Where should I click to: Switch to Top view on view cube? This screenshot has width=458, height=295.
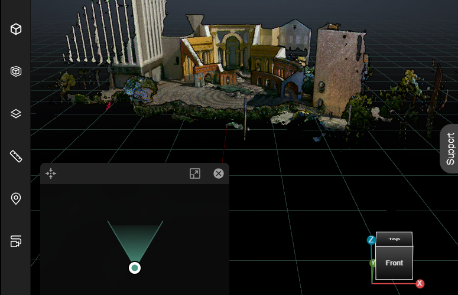tap(394, 239)
